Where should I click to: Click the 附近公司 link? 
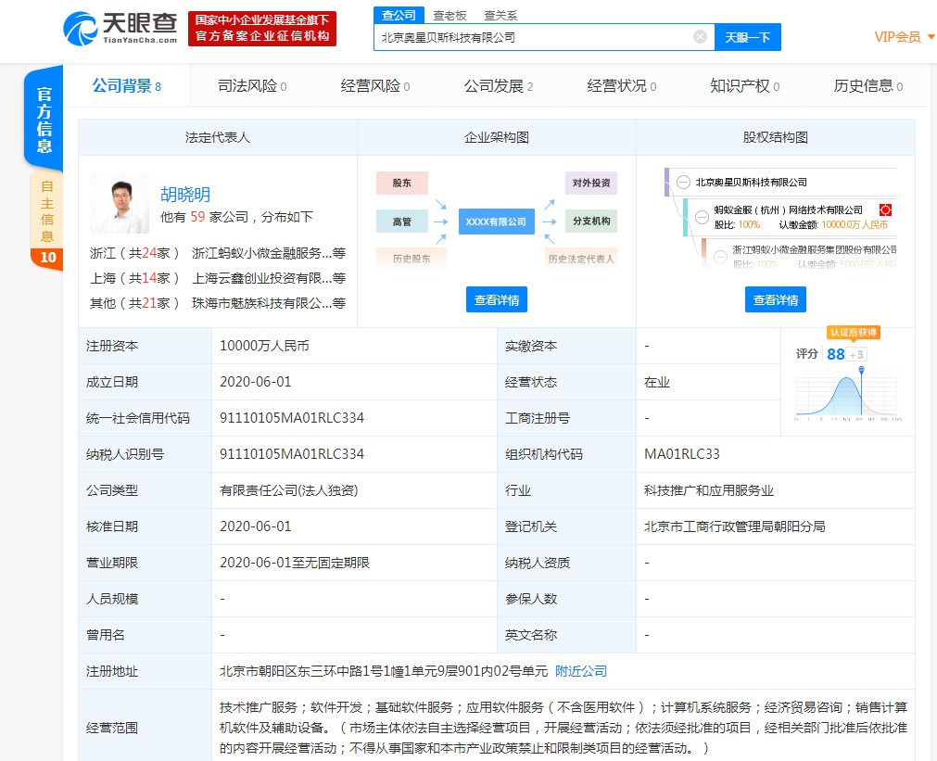[x=581, y=671]
